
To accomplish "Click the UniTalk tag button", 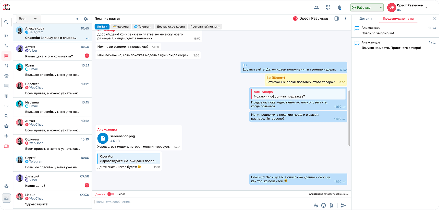I will (x=102, y=27).
